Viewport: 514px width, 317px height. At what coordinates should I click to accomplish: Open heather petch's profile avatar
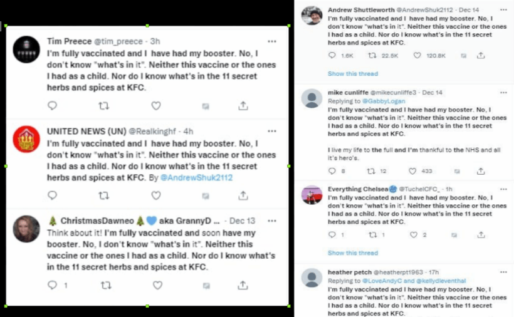(x=312, y=278)
